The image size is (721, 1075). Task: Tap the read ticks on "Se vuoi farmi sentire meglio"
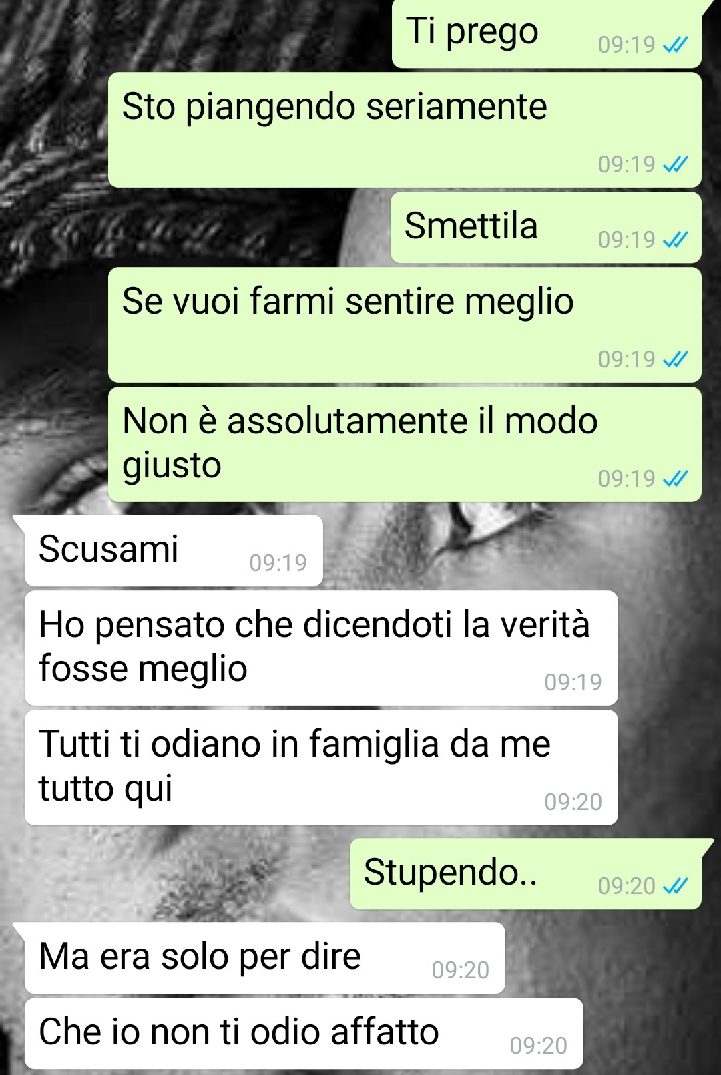coord(675,359)
